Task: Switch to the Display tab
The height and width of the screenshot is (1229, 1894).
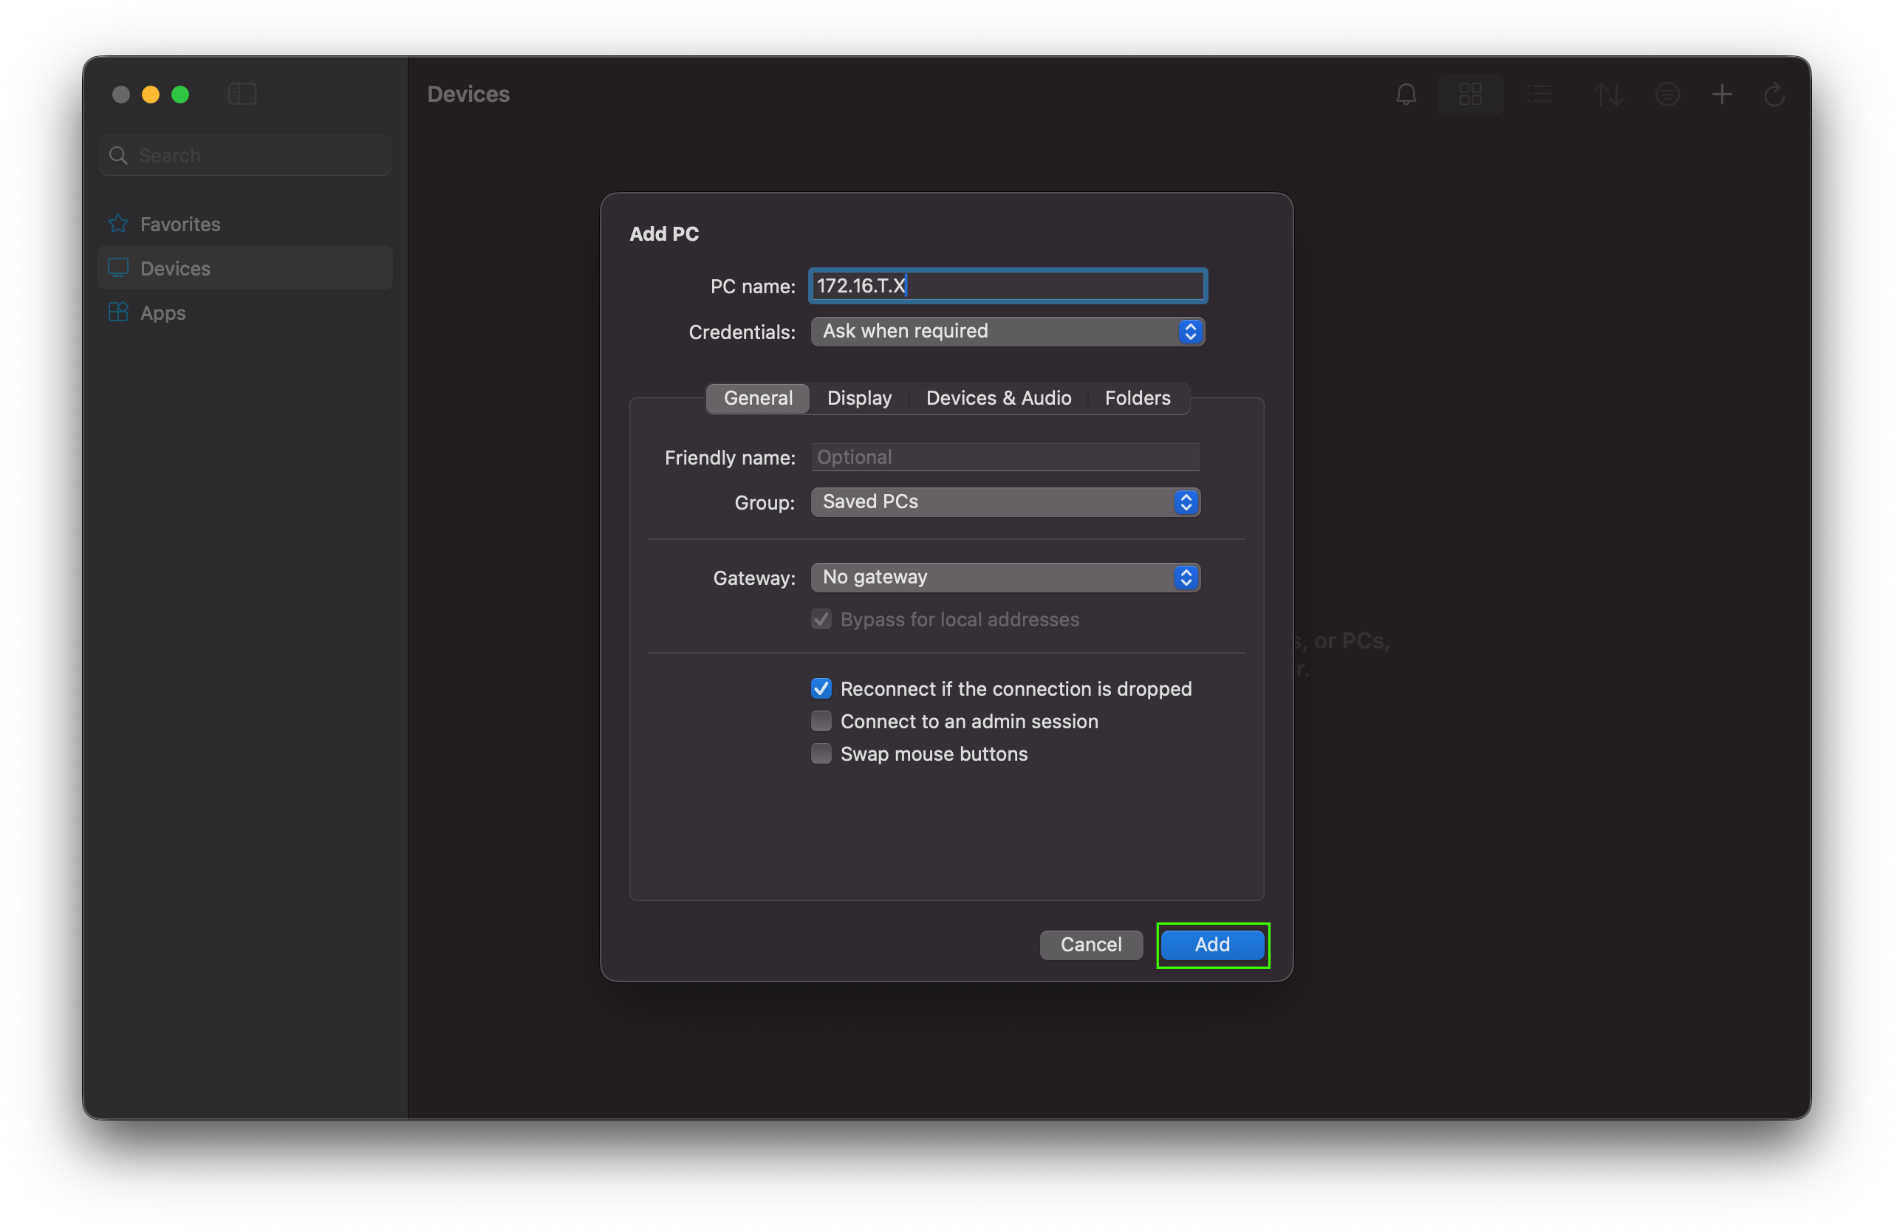Action: point(858,398)
